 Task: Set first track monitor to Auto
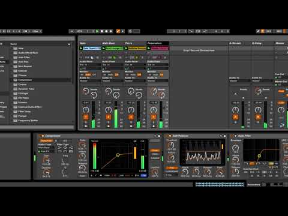point(88,74)
